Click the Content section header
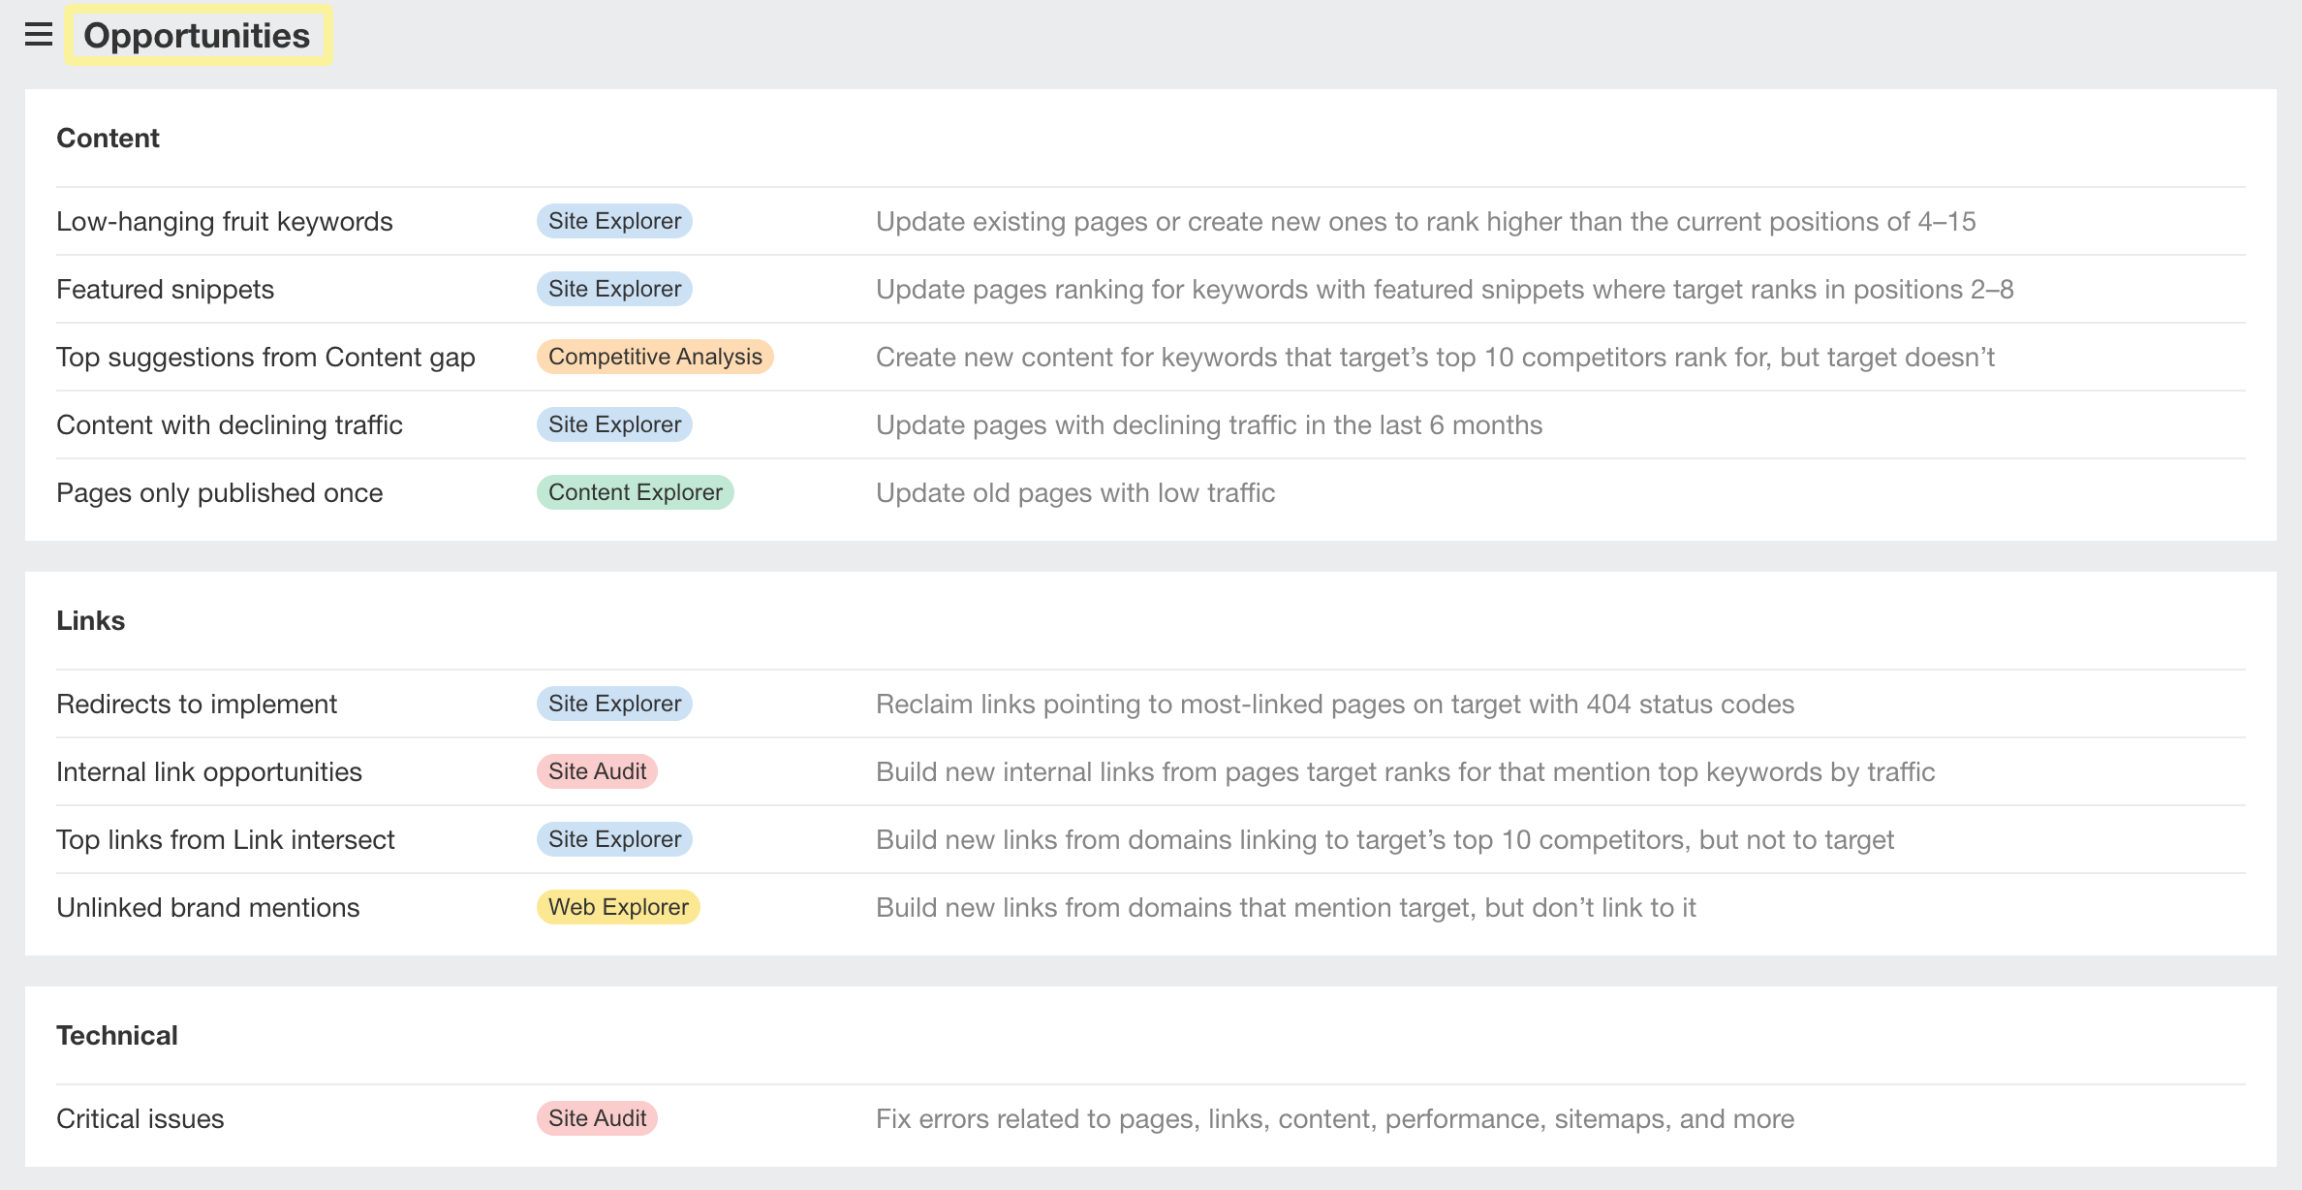 (107, 138)
